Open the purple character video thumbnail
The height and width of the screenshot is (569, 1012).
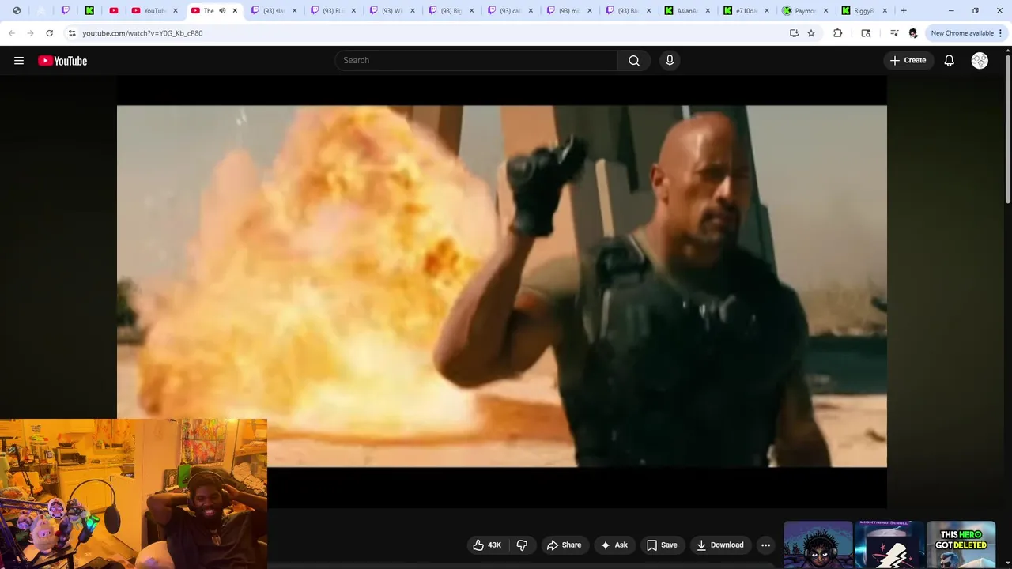pos(818,545)
